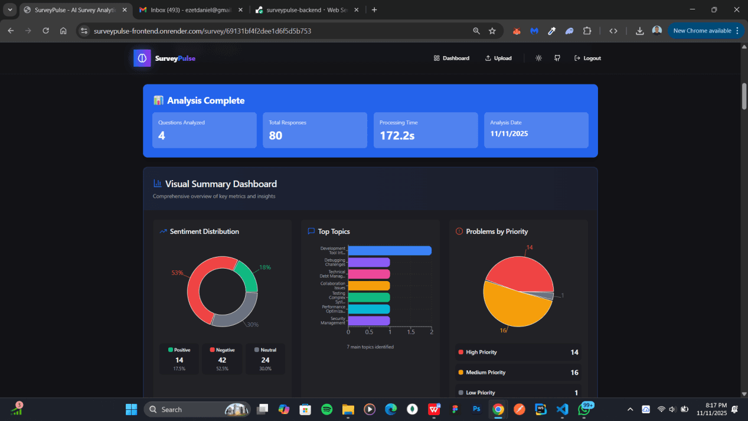Open the Extensions puzzle menu
Viewport: 748px width, 421px height.
click(x=587, y=31)
